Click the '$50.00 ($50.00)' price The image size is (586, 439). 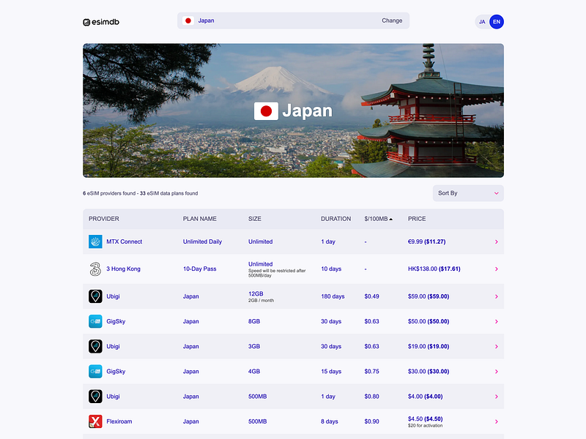pos(429,321)
